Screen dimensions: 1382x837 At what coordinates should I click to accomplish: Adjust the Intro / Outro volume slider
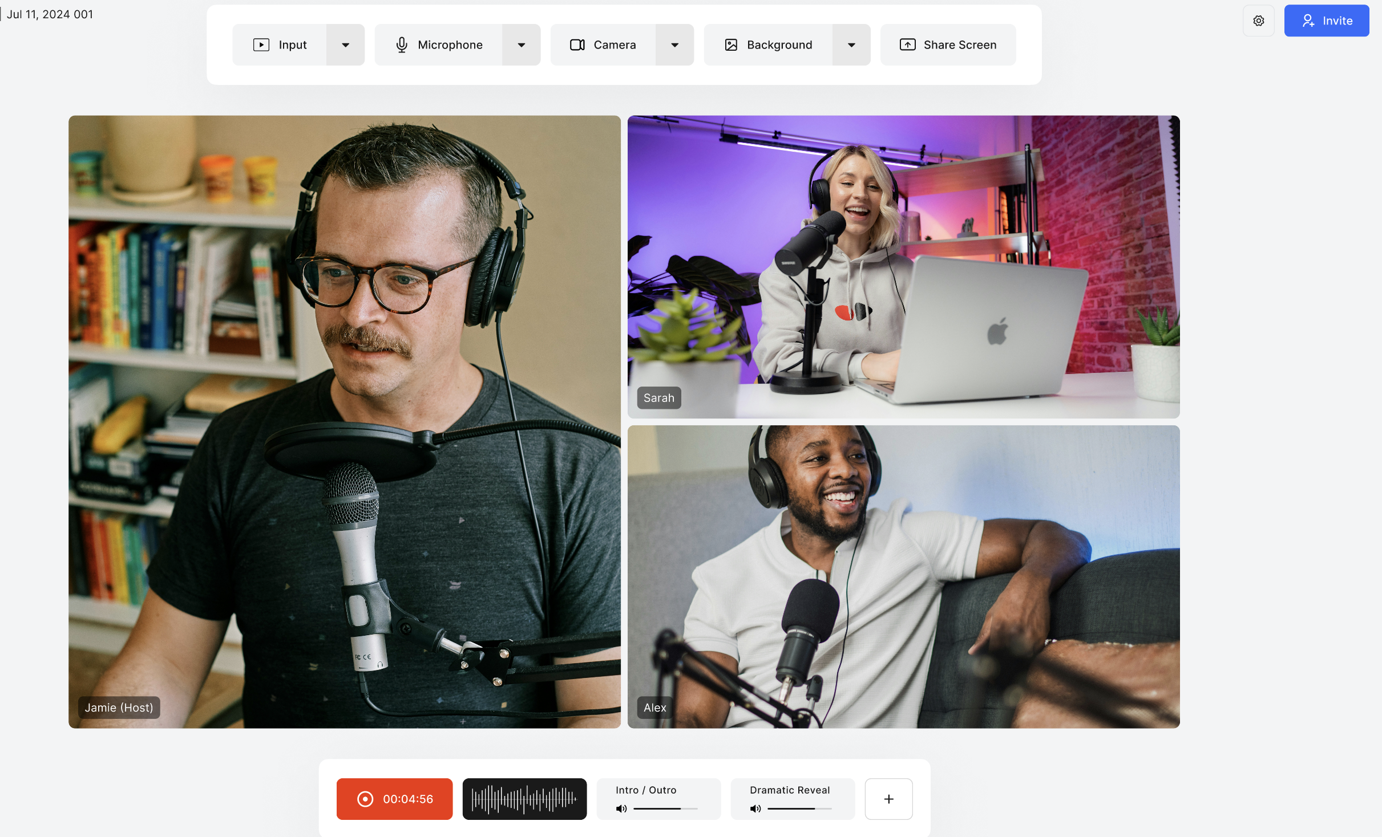tap(665, 808)
